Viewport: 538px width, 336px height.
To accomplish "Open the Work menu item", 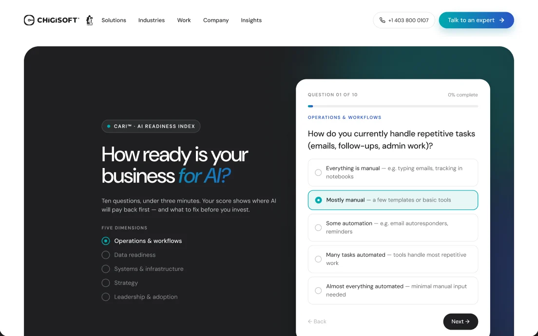I will tap(184, 20).
